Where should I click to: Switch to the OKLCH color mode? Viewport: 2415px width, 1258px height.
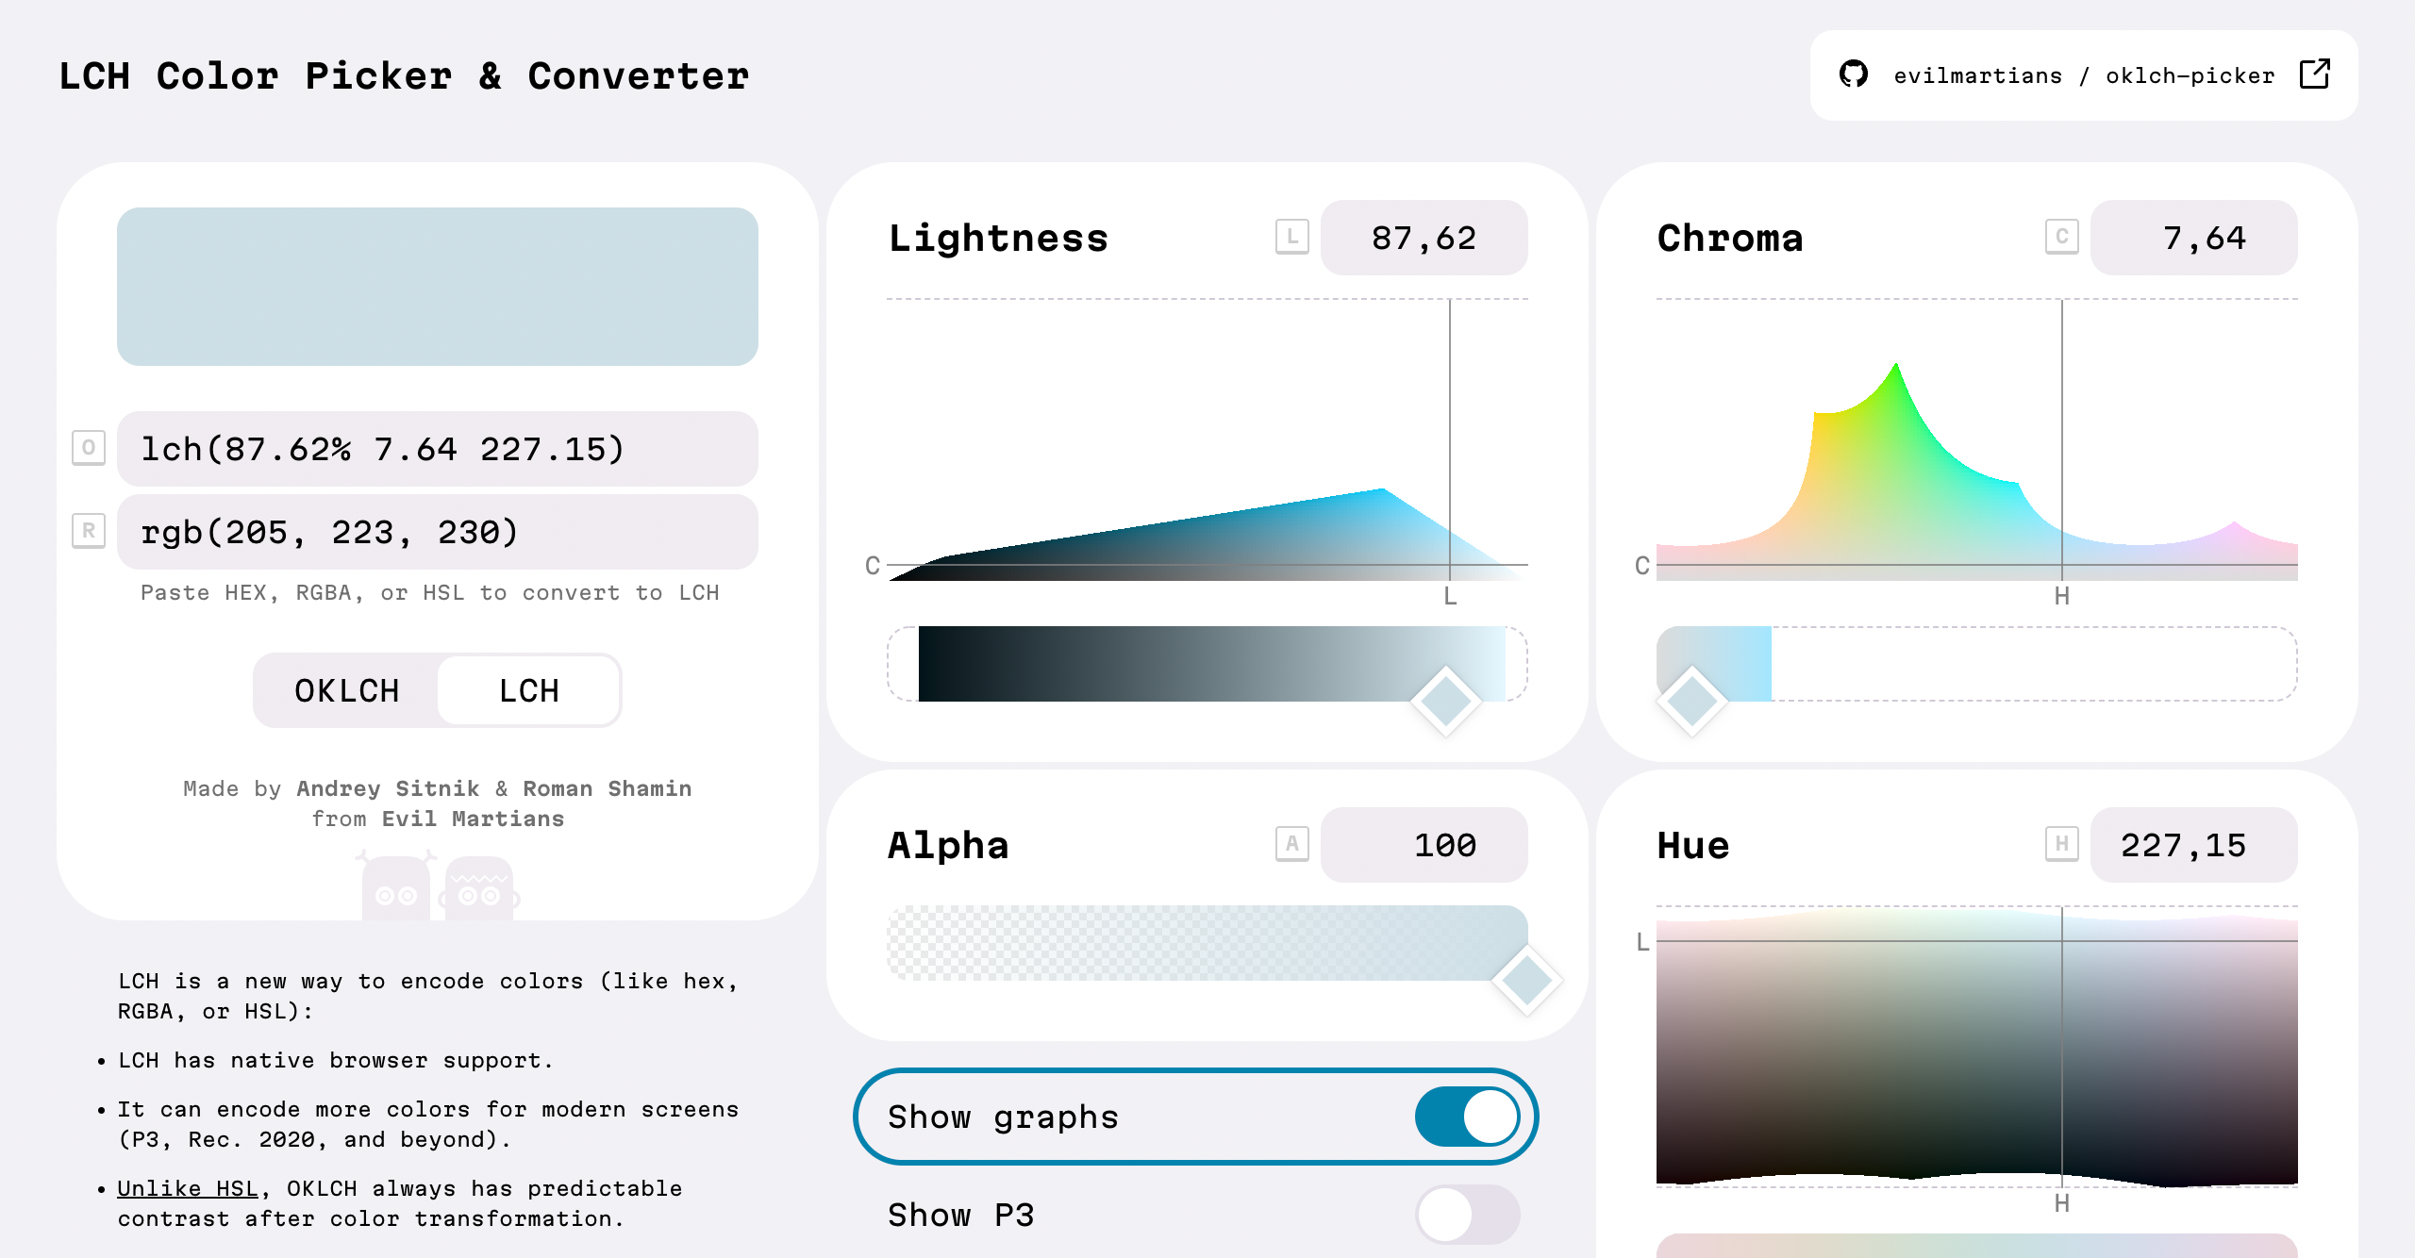point(347,690)
